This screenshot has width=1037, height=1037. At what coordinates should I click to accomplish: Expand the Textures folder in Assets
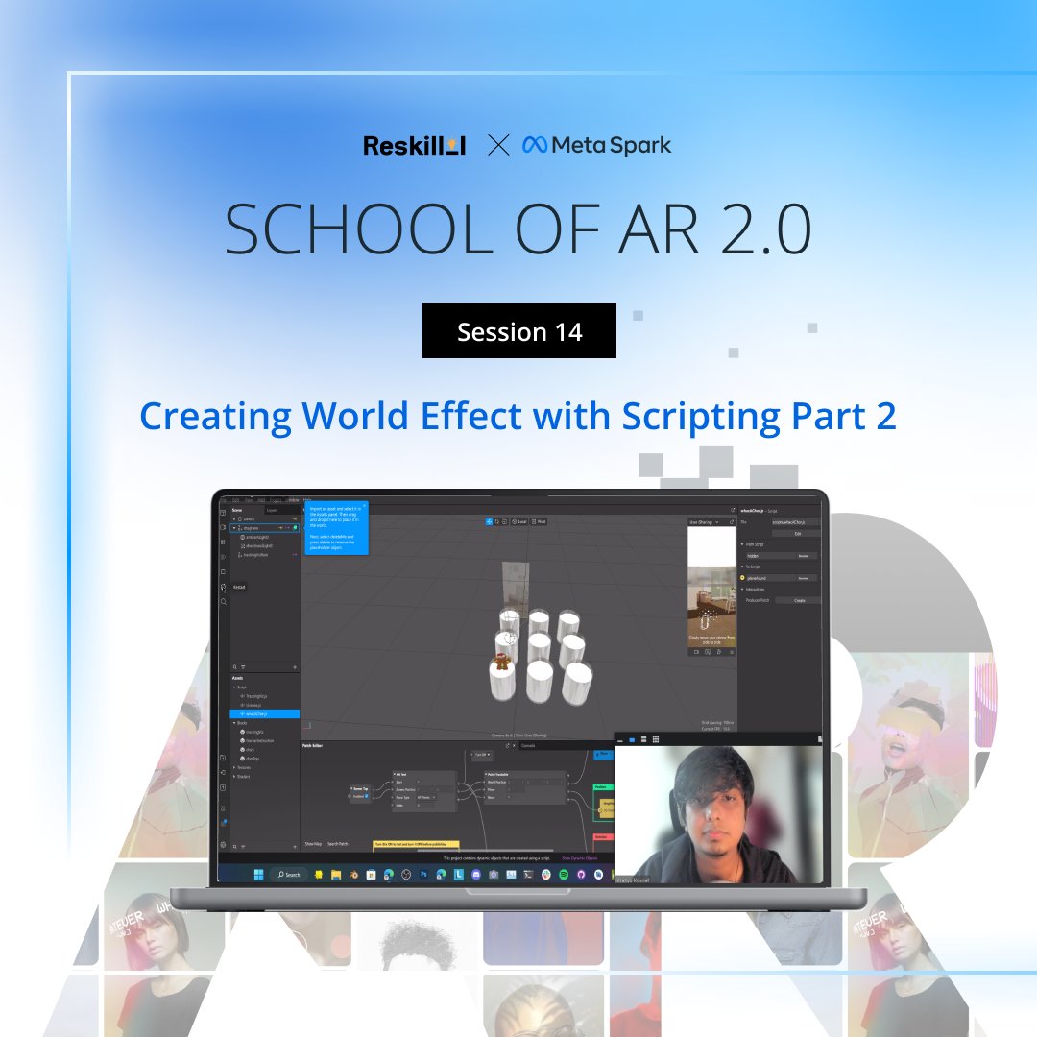coord(234,767)
